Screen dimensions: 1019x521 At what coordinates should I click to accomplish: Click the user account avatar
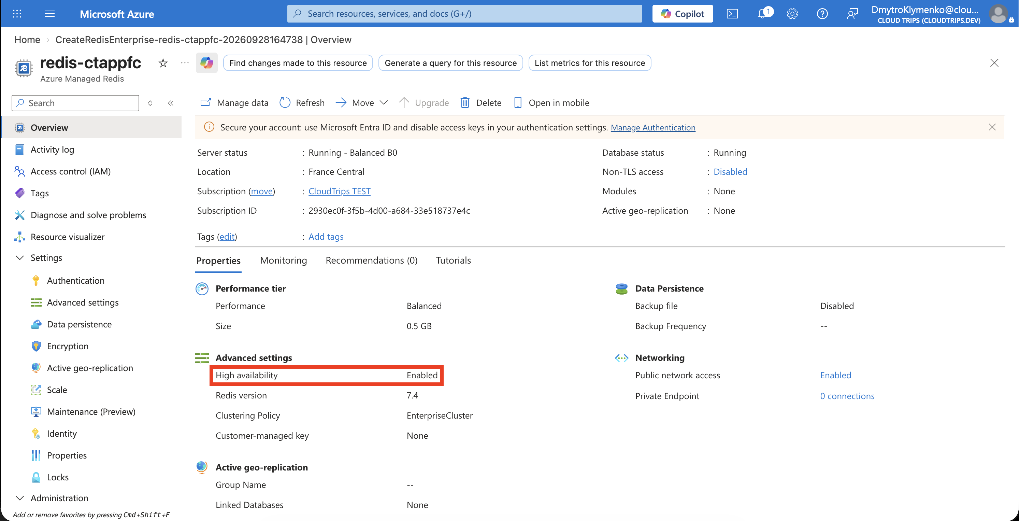click(998, 14)
